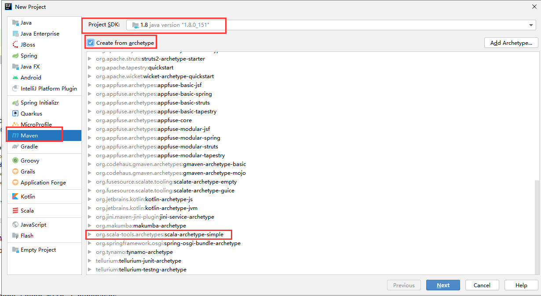Select the Java project type icon

coord(15,23)
